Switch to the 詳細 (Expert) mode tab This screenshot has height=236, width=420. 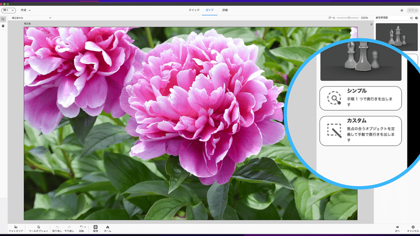(225, 10)
